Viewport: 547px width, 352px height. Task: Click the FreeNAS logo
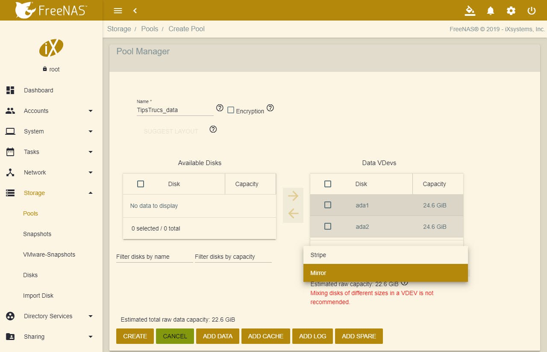point(50,10)
